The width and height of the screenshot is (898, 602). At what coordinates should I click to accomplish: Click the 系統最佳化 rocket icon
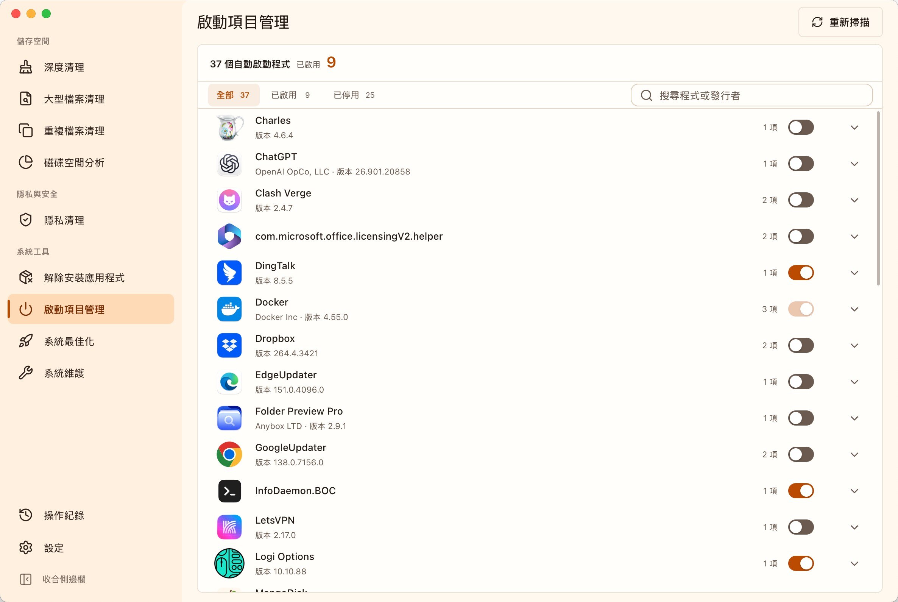pos(26,341)
